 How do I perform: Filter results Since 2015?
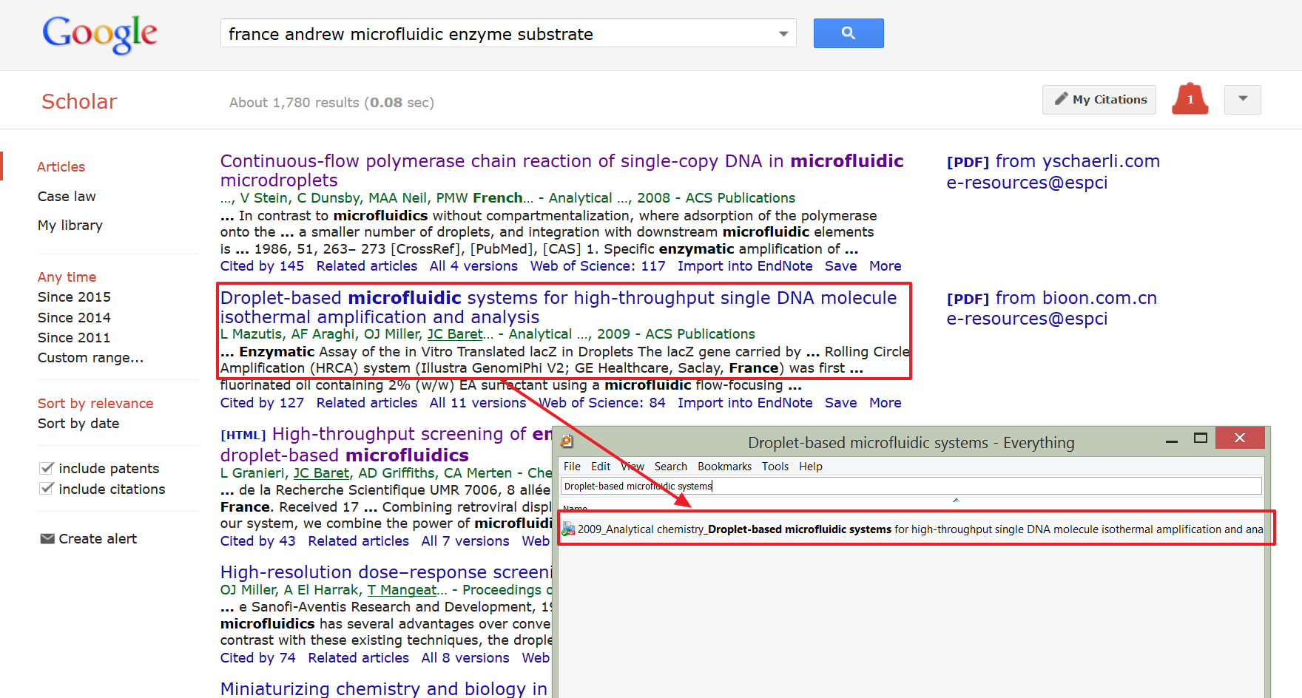[x=74, y=297]
